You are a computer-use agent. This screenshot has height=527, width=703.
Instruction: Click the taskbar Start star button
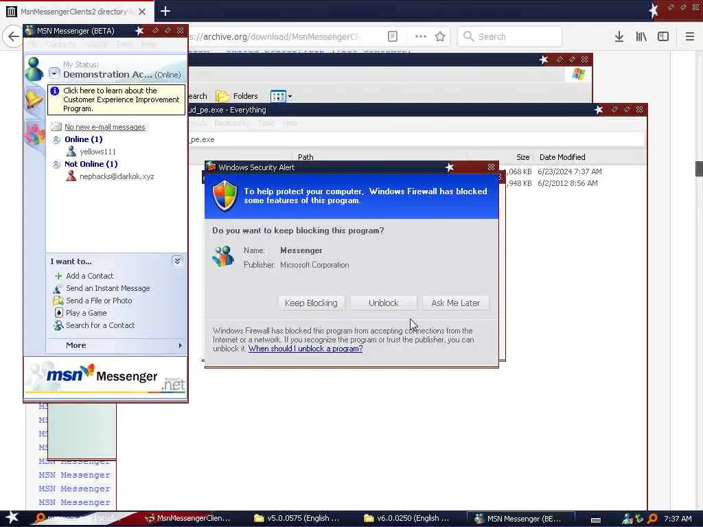click(x=12, y=517)
